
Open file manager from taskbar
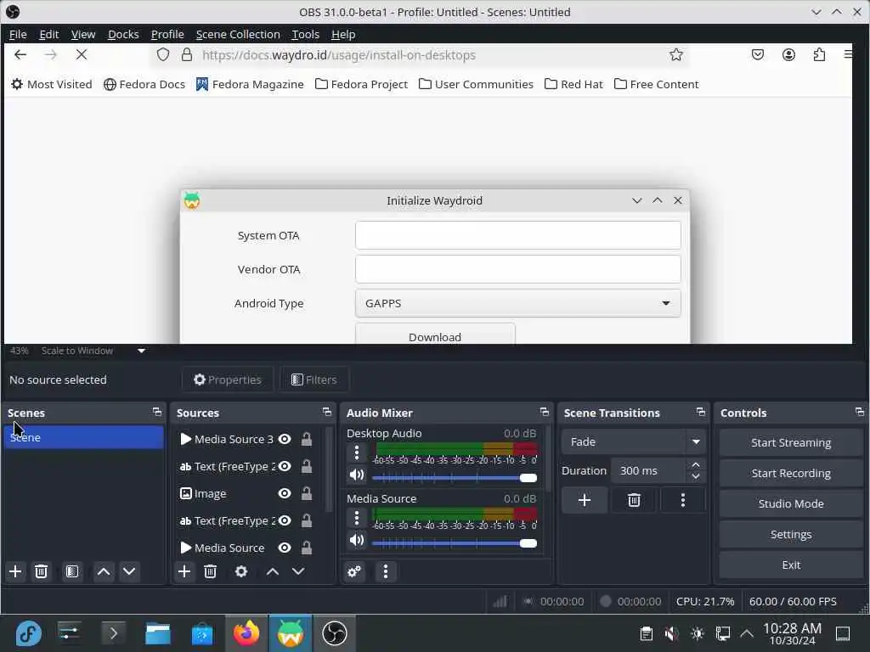tap(157, 633)
